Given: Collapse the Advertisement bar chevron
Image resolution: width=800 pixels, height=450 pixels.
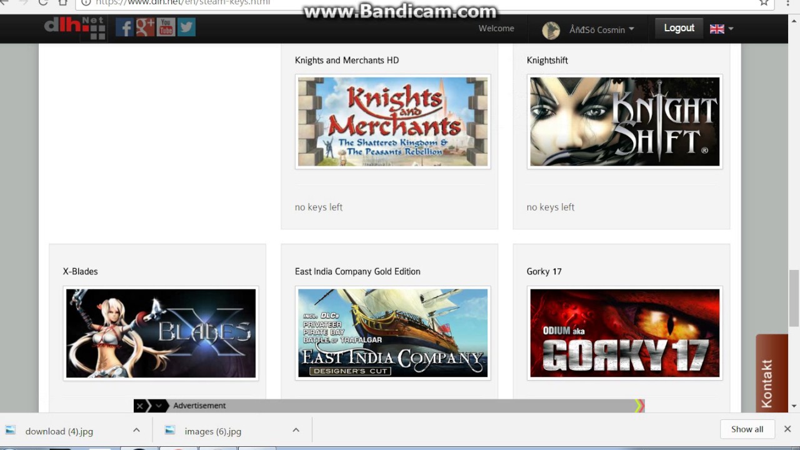Looking at the screenshot, I should click(159, 406).
